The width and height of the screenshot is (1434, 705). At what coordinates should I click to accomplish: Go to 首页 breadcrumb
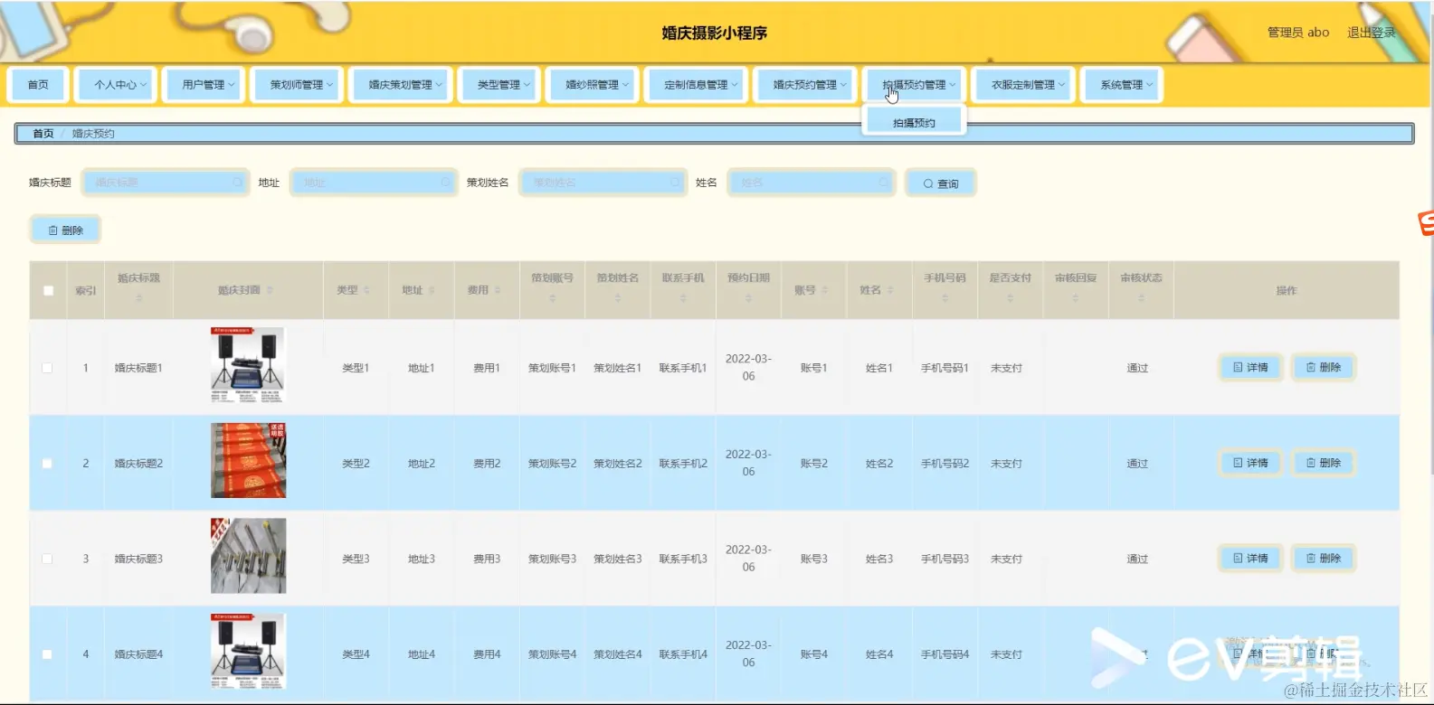[x=43, y=134]
